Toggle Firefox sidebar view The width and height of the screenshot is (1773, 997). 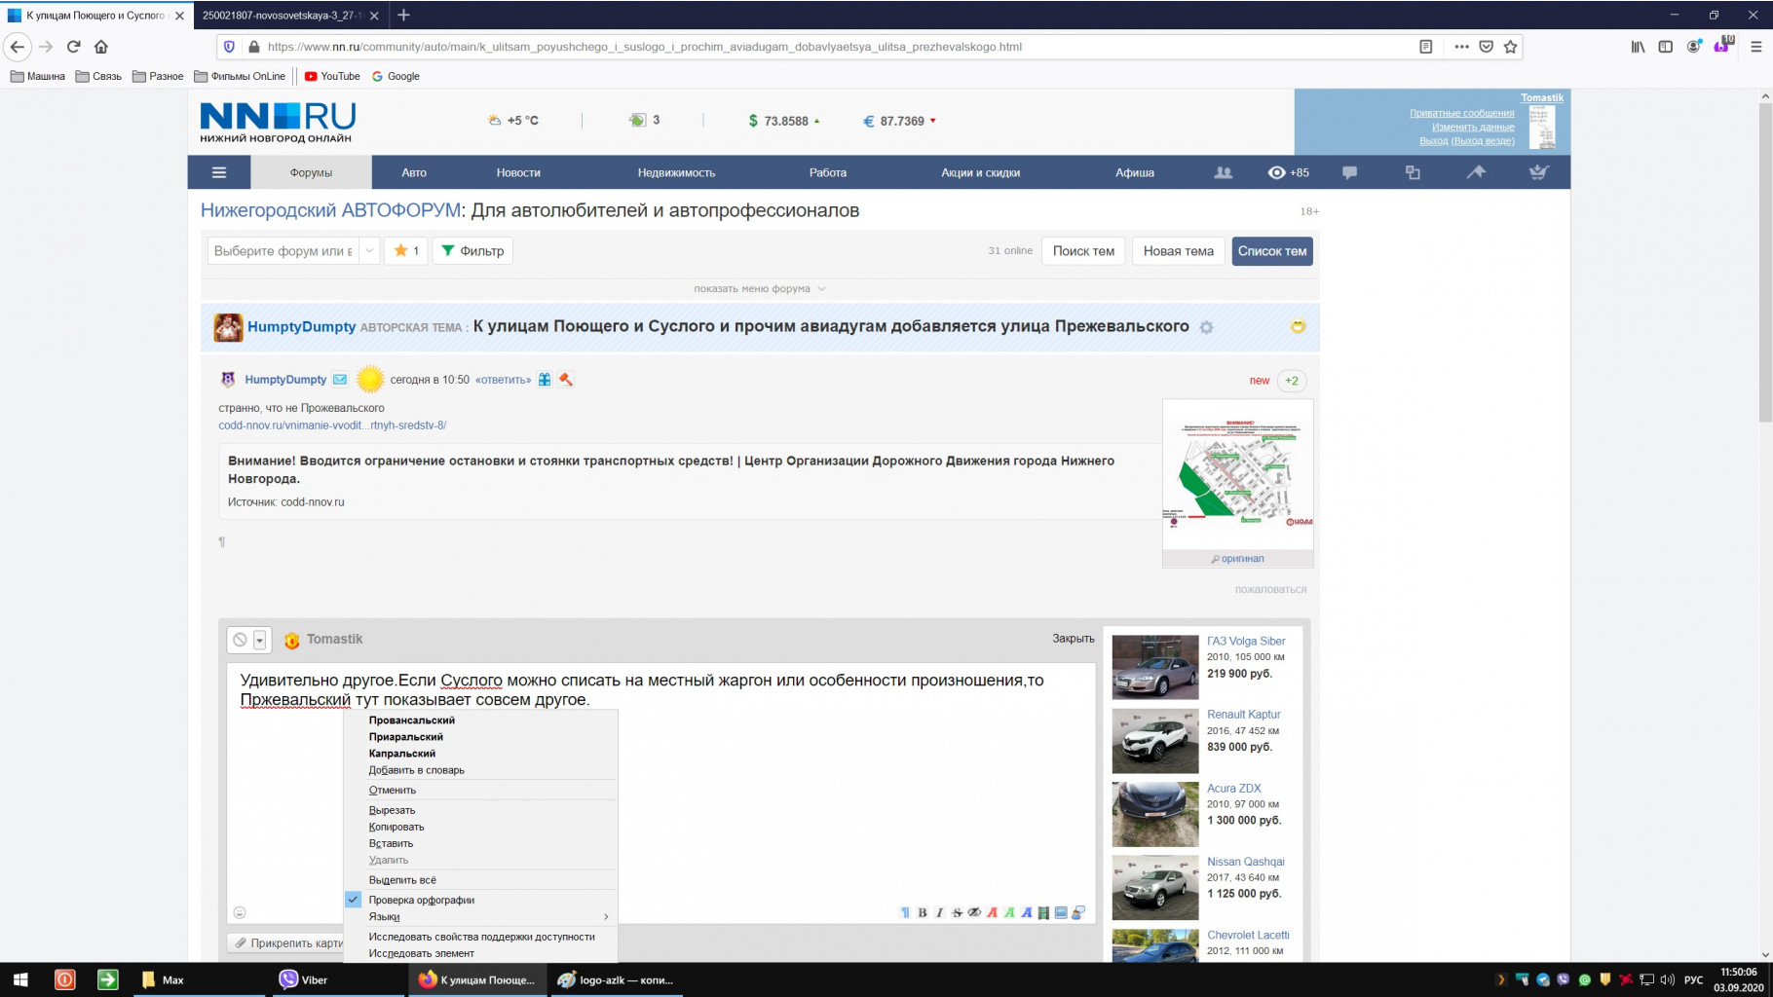point(1666,47)
